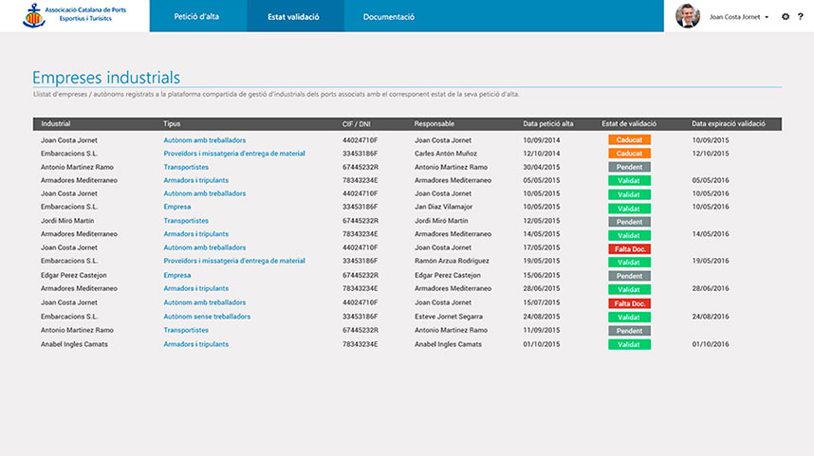Click the help question mark icon
The height and width of the screenshot is (456, 814).
pyautogui.click(x=801, y=16)
